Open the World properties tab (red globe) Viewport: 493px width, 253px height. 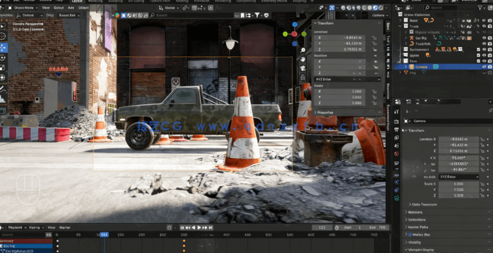tap(397, 154)
